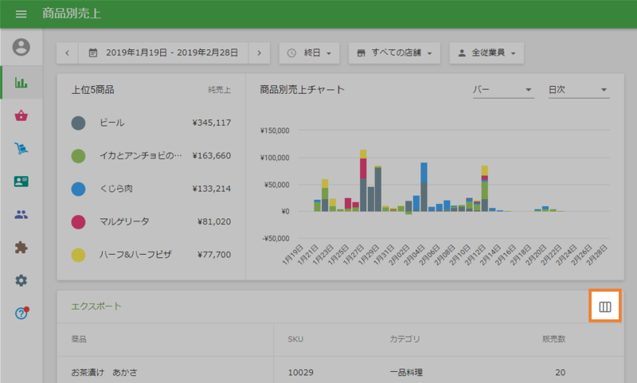Screen dimensions: 637x383
Task: Open the puzzle piece integrations section
Action: 21,248
